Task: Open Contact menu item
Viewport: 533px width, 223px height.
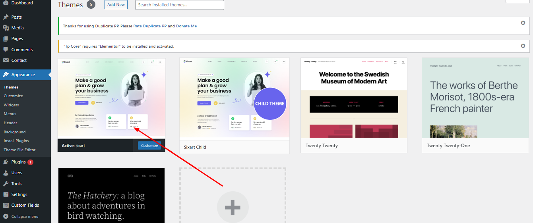Action: click(x=19, y=60)
